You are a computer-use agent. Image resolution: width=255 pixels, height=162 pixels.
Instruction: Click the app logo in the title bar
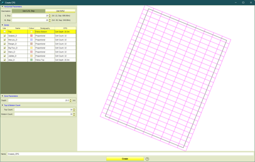coord(2,2)
